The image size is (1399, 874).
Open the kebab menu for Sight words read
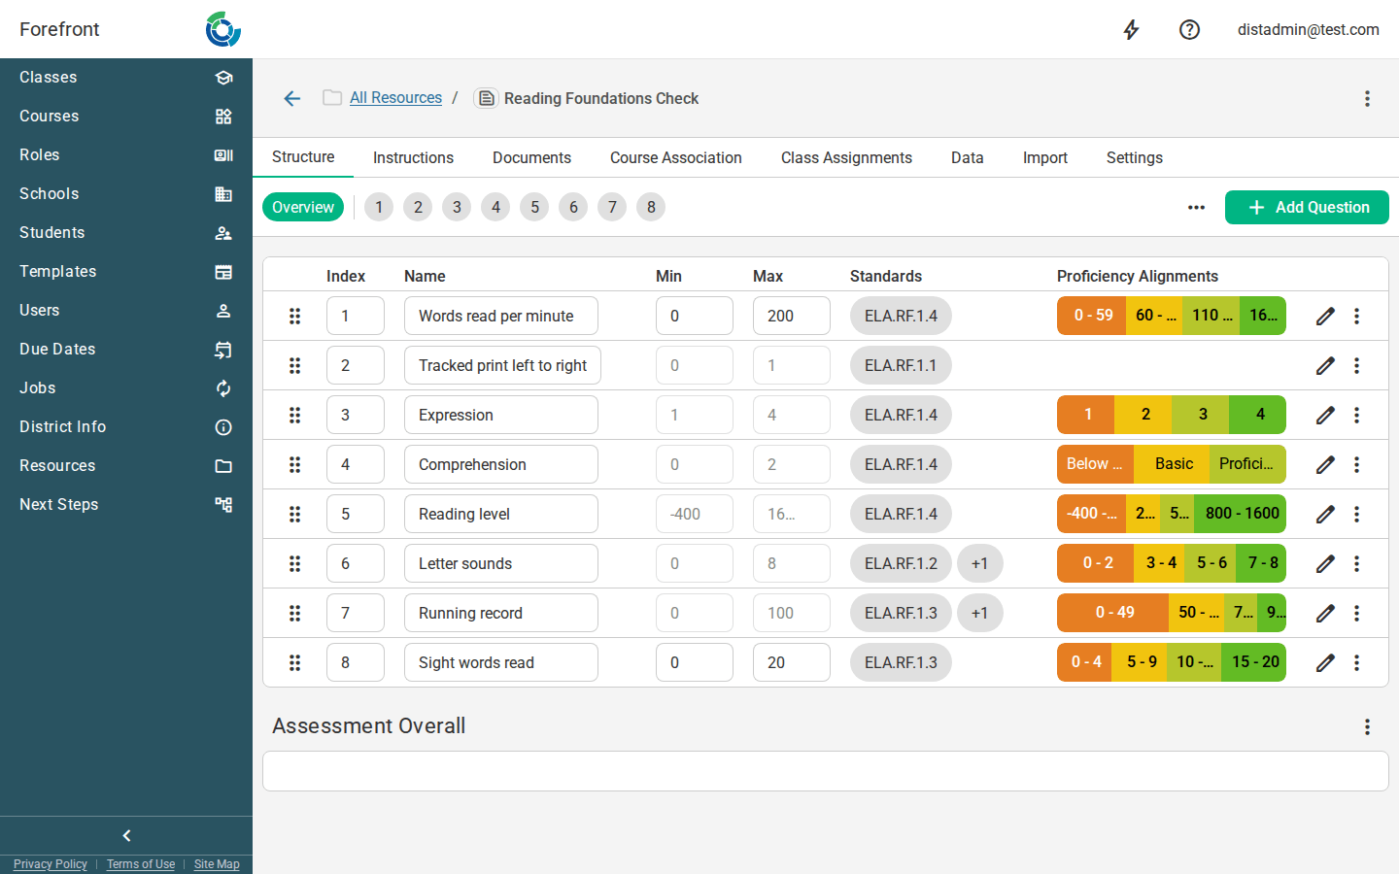1356,662
